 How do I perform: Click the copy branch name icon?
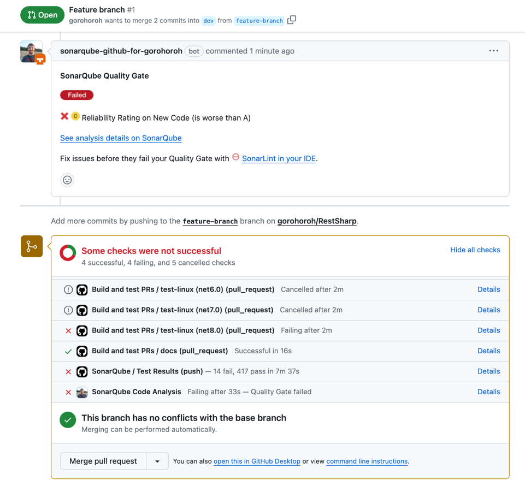point(292,19)
